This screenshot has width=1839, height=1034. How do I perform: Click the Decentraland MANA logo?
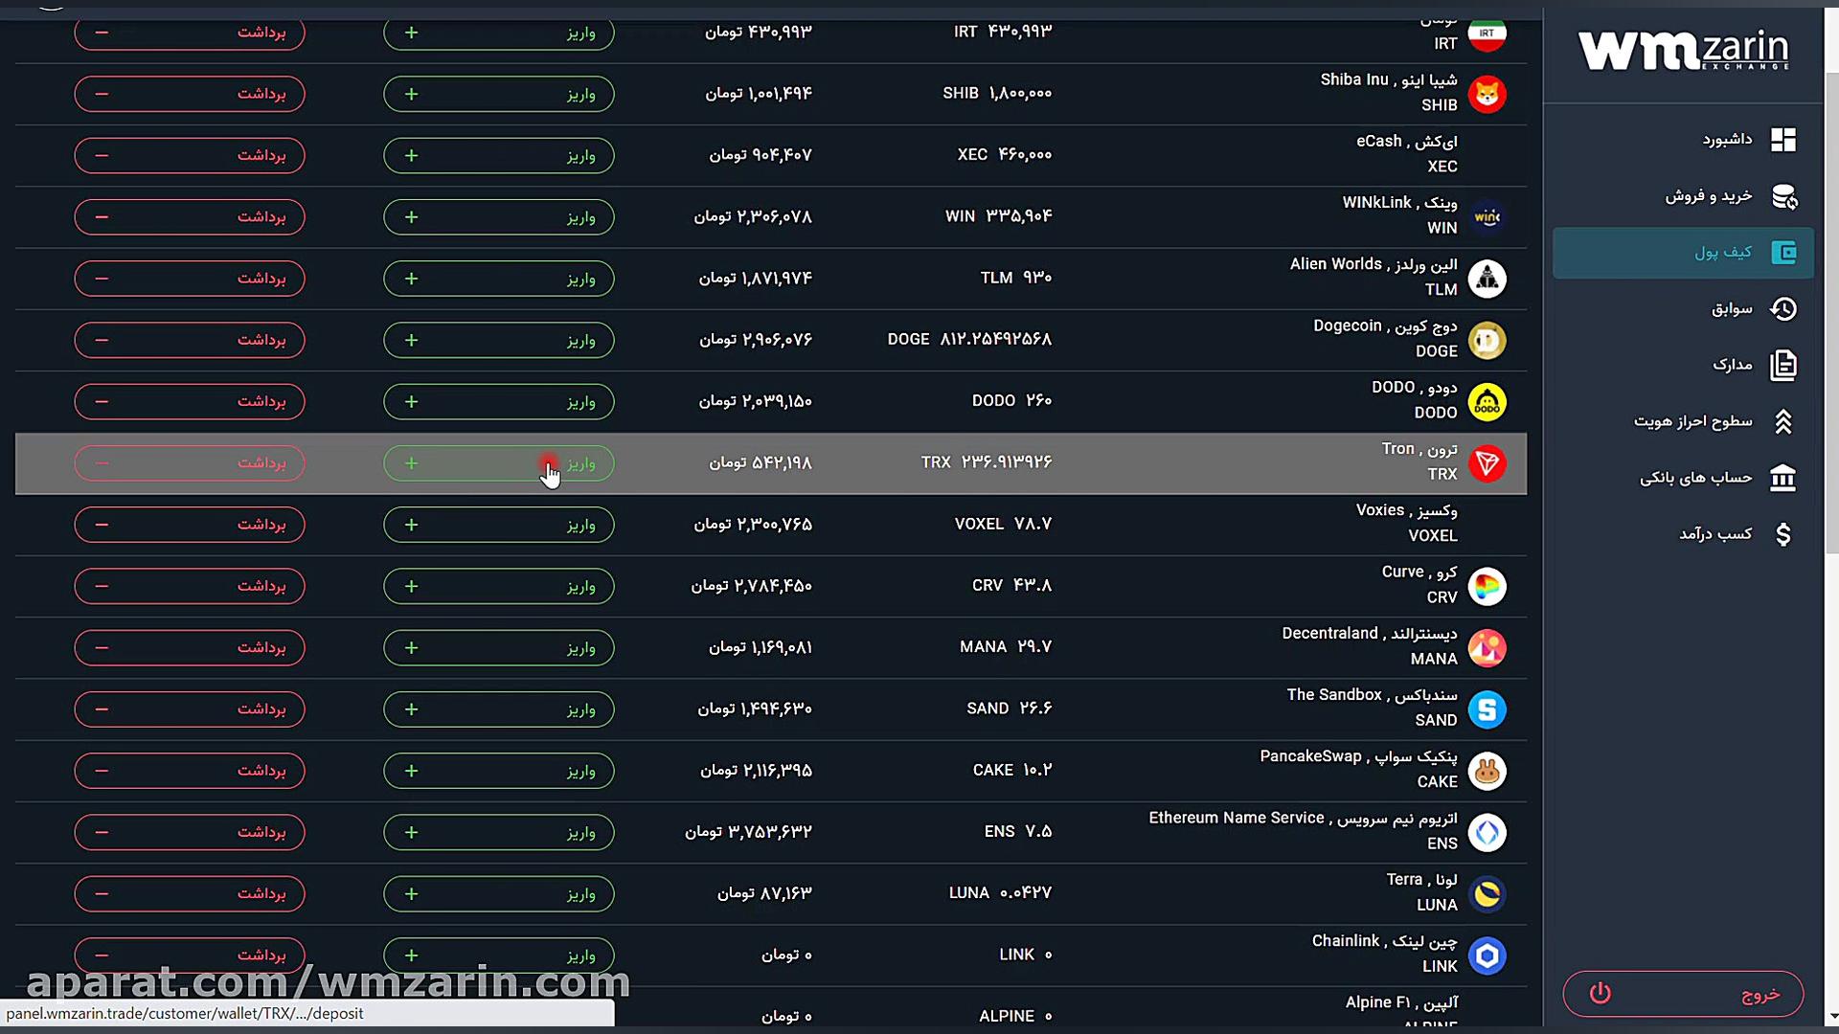[1487, 648]
